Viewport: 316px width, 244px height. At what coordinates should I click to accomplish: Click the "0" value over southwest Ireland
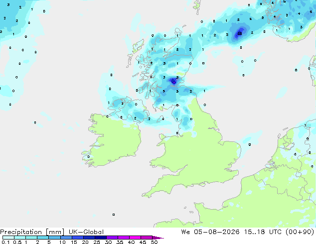point(89,157)
